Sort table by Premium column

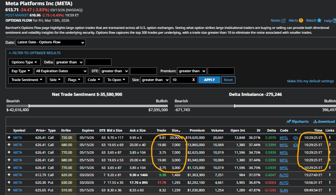click(x=197, y=130)
